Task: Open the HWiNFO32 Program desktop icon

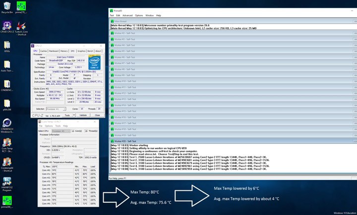Action: pyautogui.click(x=7, y=182)
